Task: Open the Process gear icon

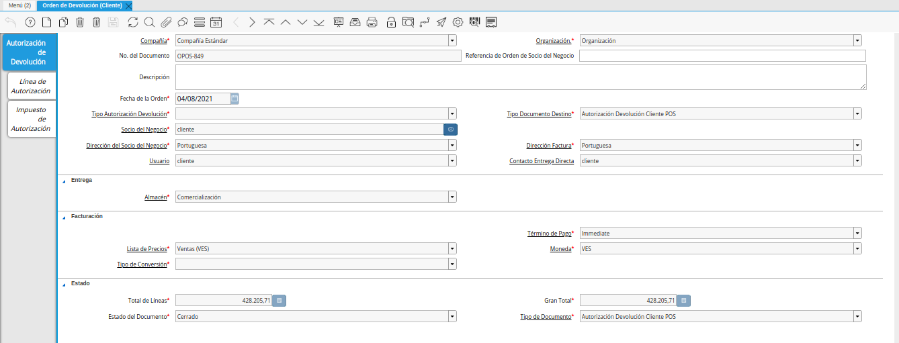Action: click(x=458, y=22)
